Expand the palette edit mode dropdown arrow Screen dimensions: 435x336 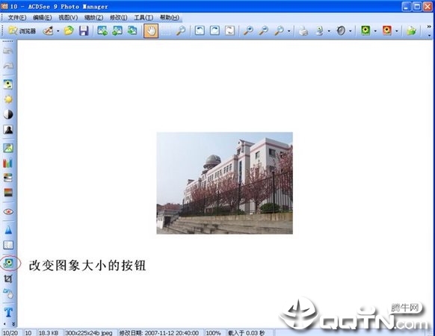[58, 31]
